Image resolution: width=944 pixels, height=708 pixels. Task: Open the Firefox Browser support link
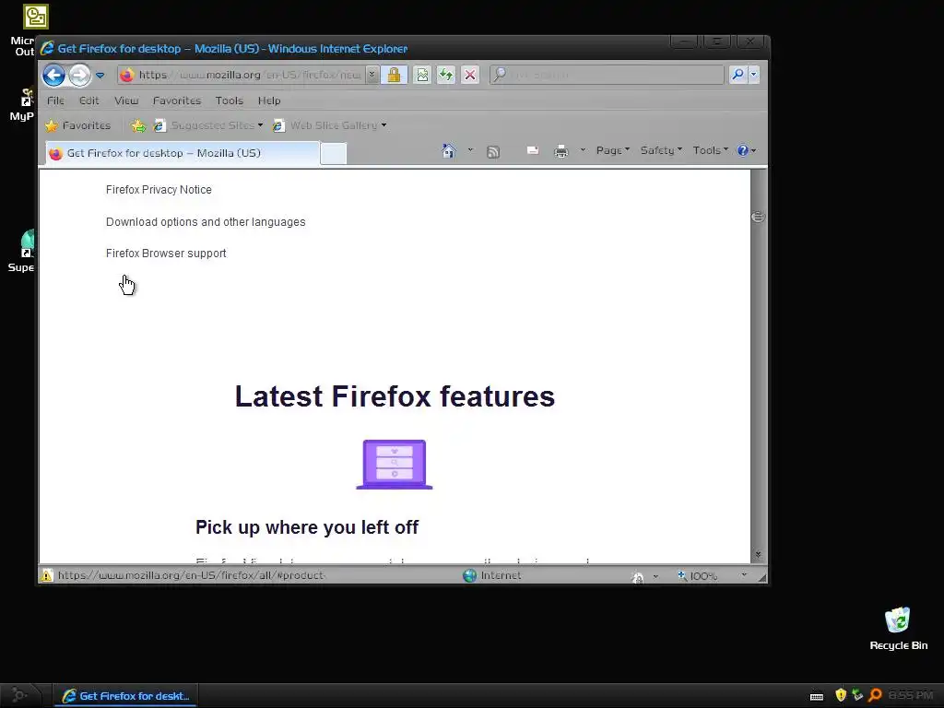166,254
